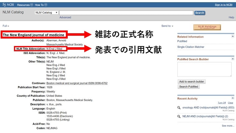
Task: Open the PubMed related link
Action: 182,41
